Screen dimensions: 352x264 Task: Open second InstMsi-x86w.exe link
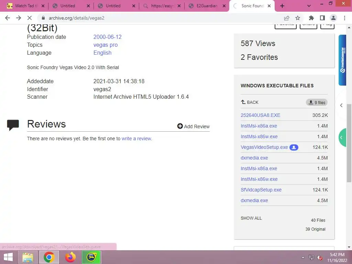click(x=259, y=179)
